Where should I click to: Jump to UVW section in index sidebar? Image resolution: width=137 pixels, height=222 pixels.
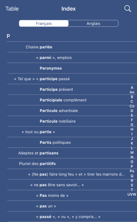pyautogui.click(x=132, y=194)
